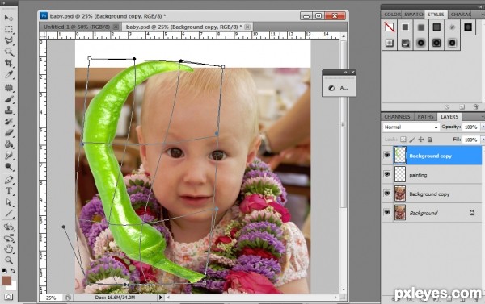
Task: Select the Clone Stamp tool
Action: tap(9, 110)
